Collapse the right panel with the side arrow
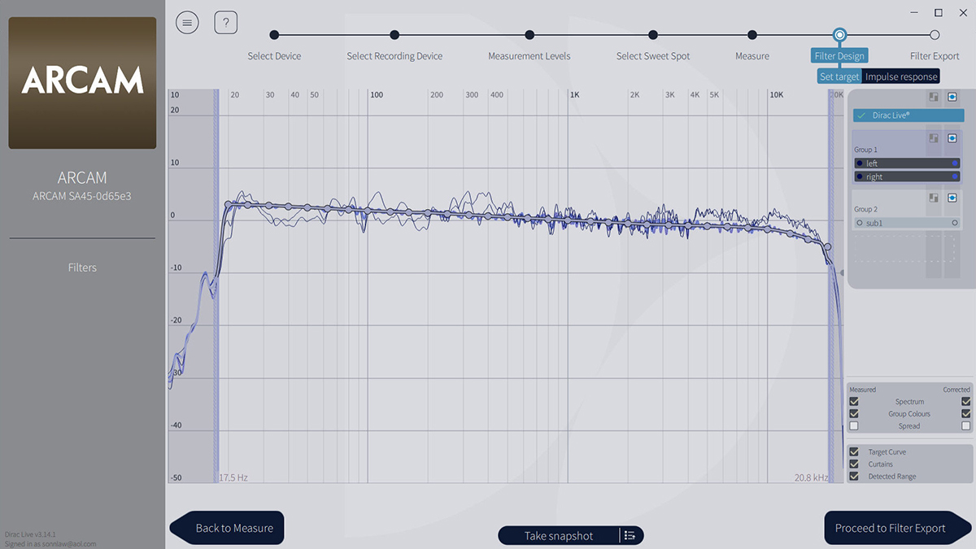976x549 pixels. coord(842,273)
